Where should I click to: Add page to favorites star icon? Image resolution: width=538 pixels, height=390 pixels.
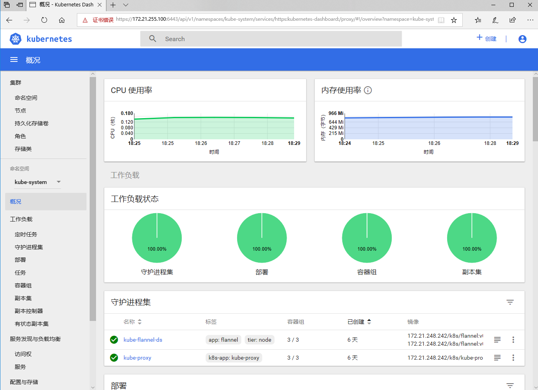point(454,20)
